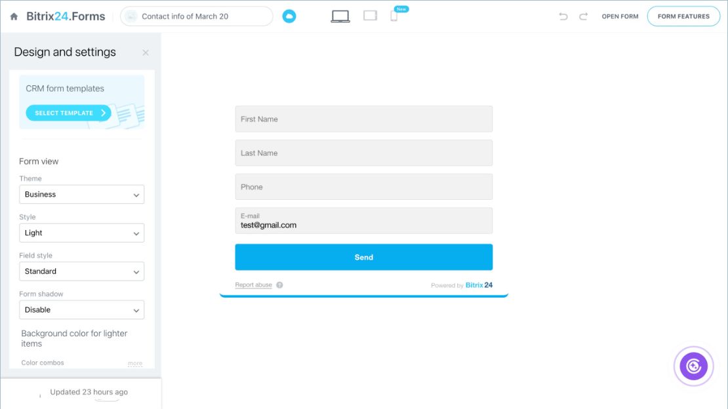
Task: Click the Phone field
Action: (x=363, y=187)
